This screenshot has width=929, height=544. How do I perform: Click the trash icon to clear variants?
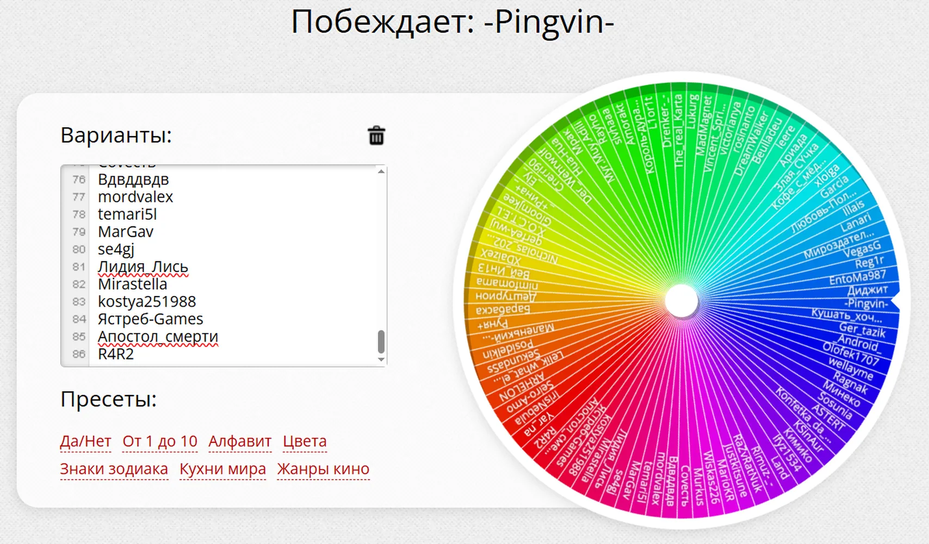(376, 135)
